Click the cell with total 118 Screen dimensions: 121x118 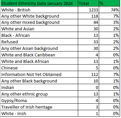pos(88,16)
